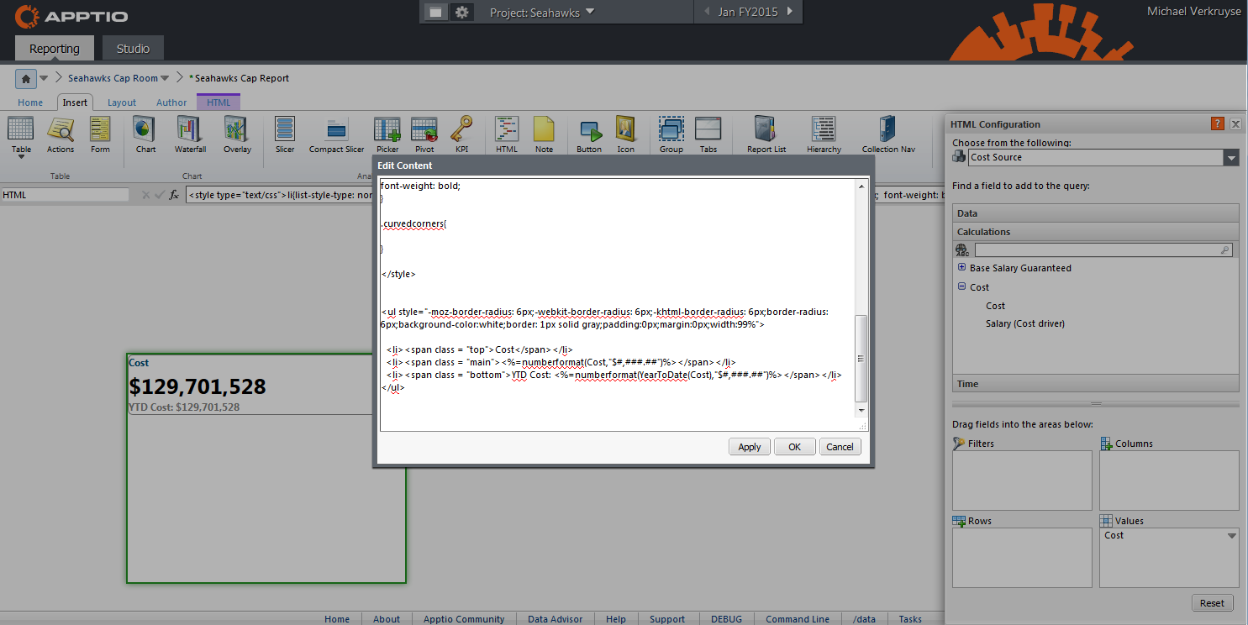
Task: Click the window icon beside the gear
Action: pyautogui.click(x=435, y=12)
